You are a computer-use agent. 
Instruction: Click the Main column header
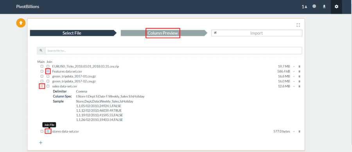pyautogui.click(x=41, y=62)
